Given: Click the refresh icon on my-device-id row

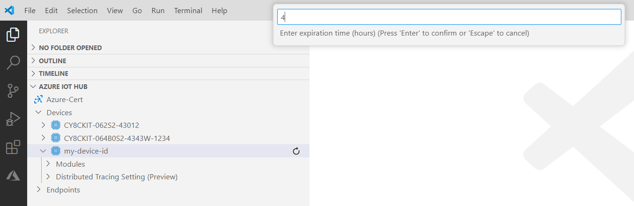Looking at the screenshot, I should coord(296,151).
